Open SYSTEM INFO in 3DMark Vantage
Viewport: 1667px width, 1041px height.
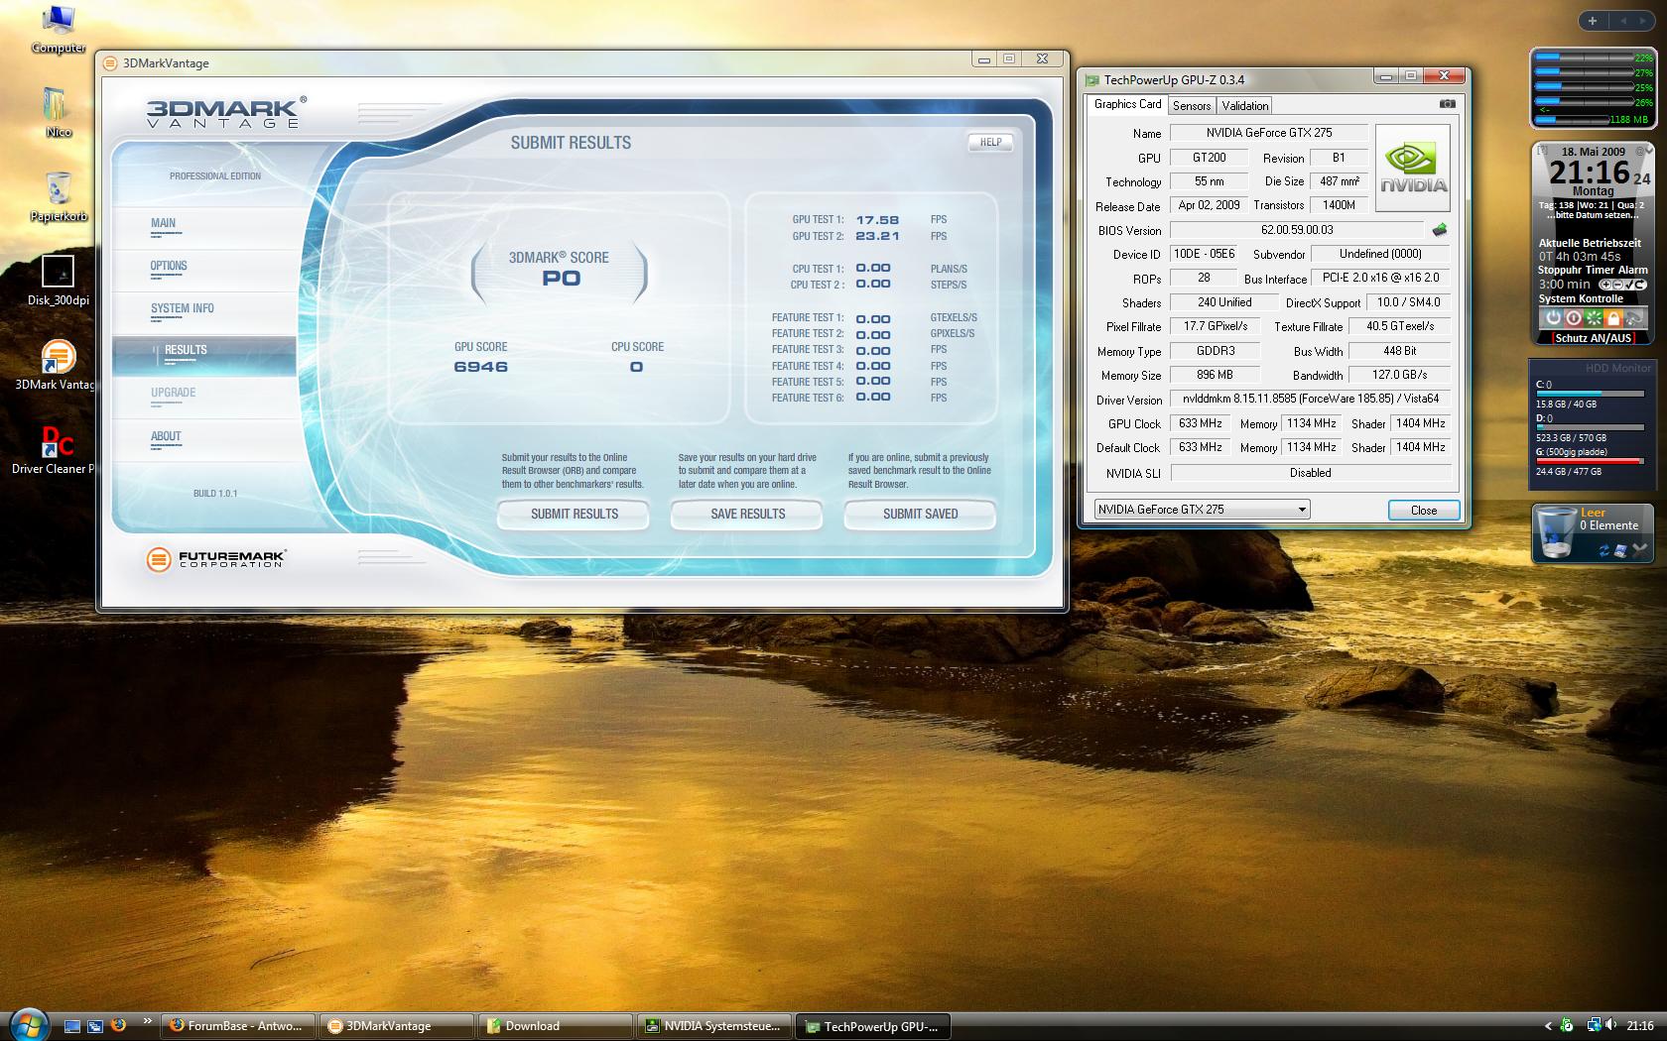[x=183, y=309]
